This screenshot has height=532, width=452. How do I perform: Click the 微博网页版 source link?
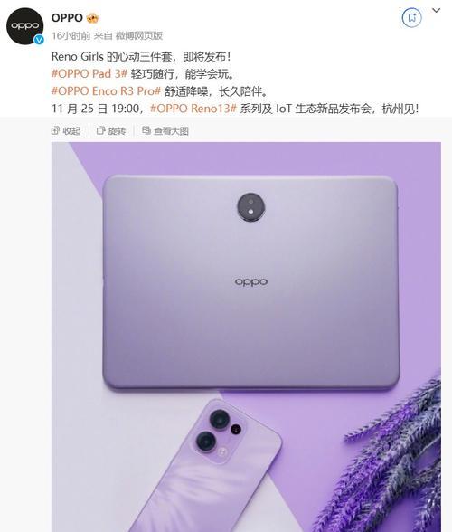[139, 35]
